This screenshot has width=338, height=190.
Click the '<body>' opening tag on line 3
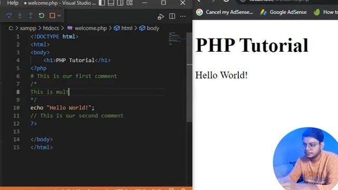pos(40,52)
